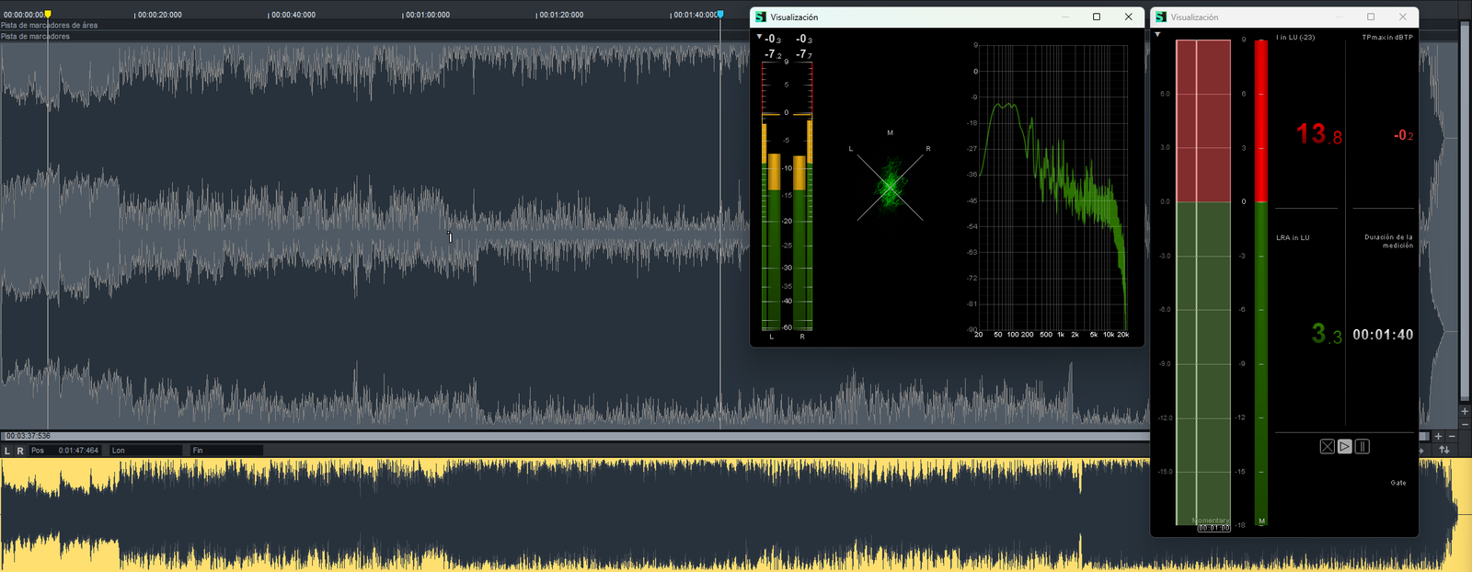Image resolution: width=1472 pixels, height=572 pixels.
Task: Click the M indicator under the loudness bar
Action: coord(1261,521)
